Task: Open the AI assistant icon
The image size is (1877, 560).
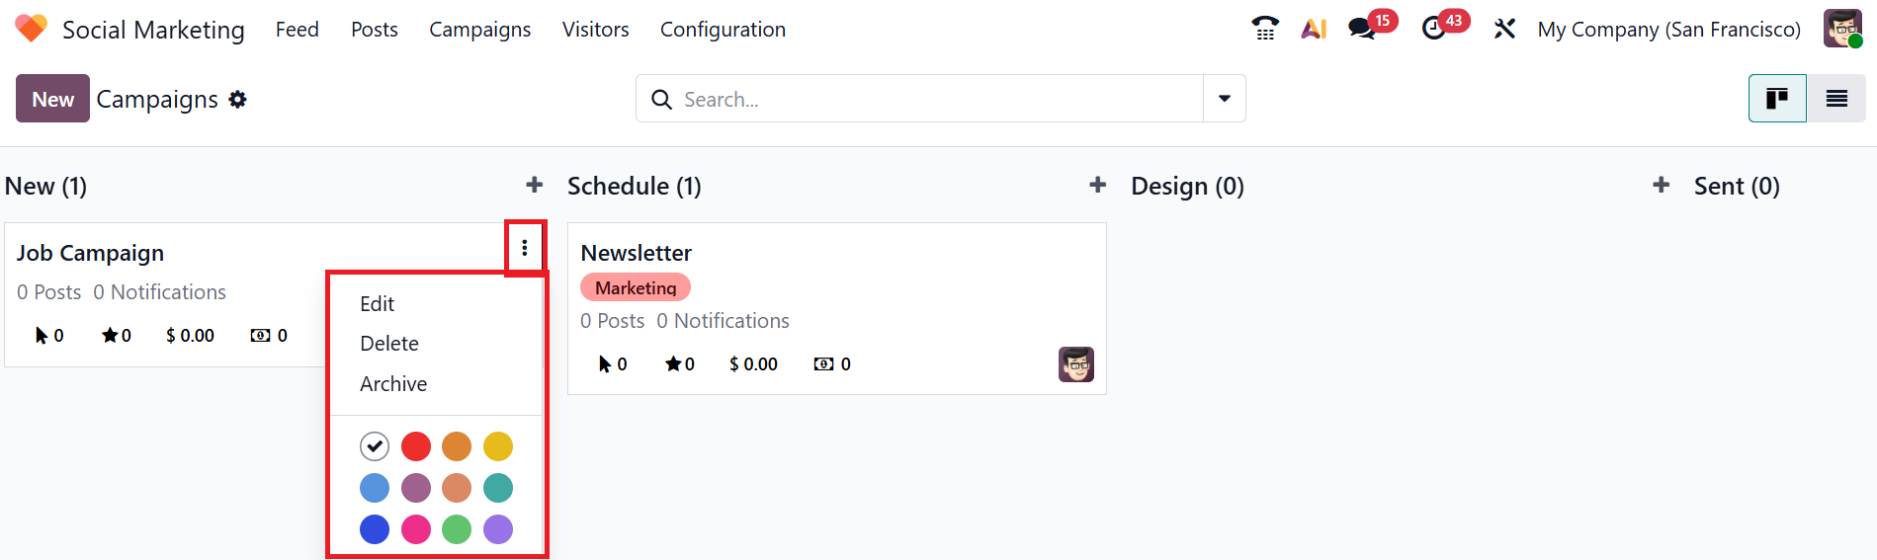Action: pos(1314,29)
